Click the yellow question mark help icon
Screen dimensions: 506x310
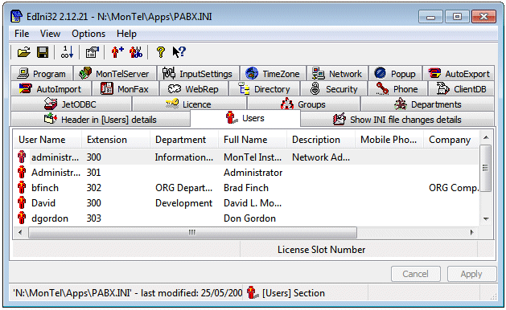point(160,52)
